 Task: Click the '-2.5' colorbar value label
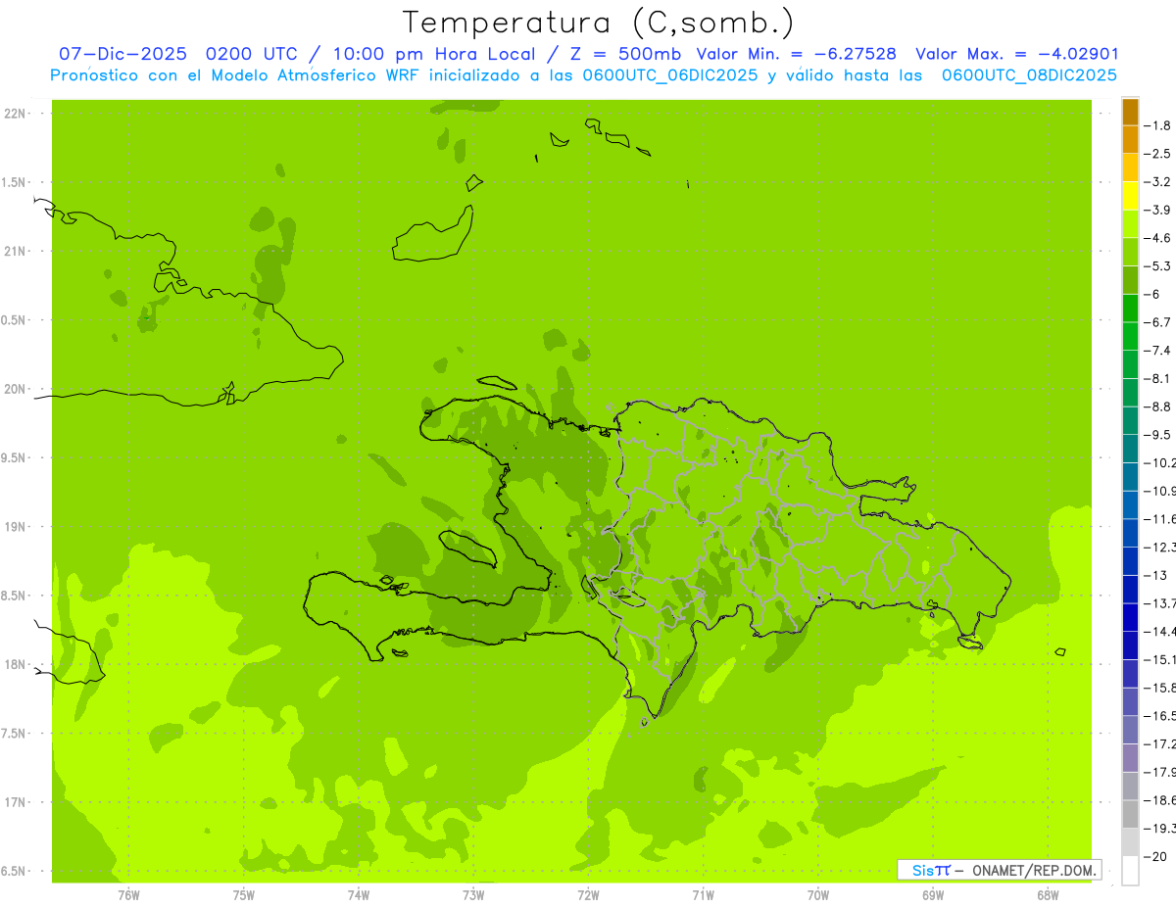1158,154
